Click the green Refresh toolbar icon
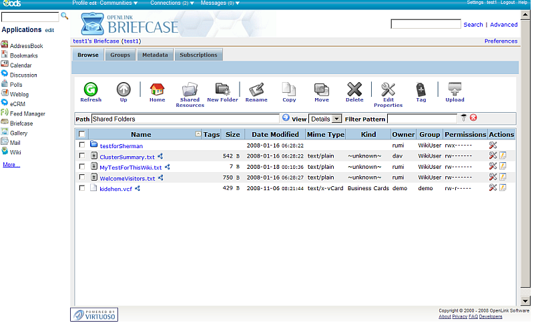The height and width of the screenshot is (329, 534). [x=91, y=90]
